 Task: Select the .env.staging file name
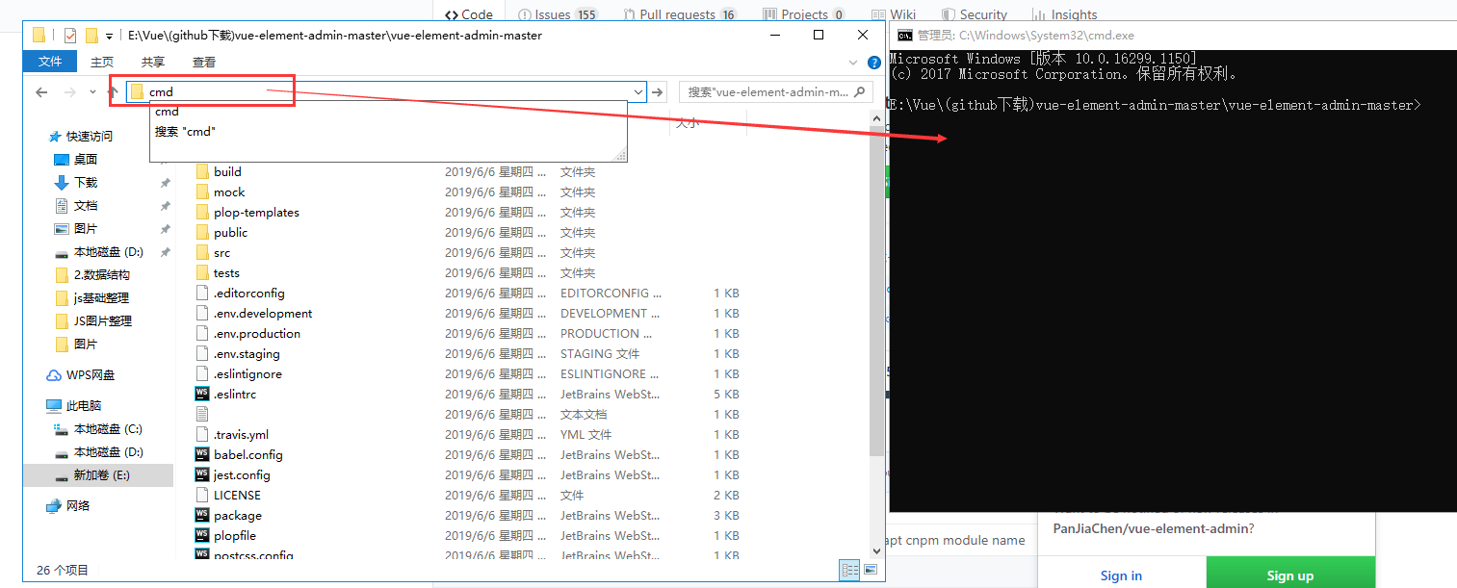(247, 354)
